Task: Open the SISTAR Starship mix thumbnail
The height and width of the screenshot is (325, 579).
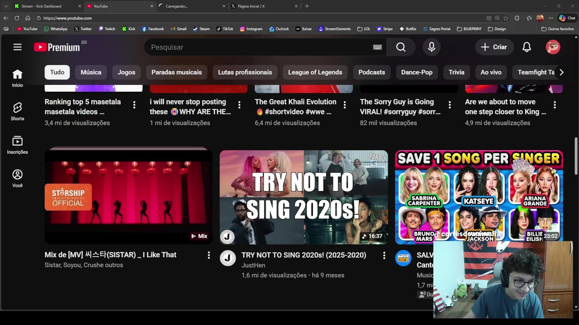Action: (128, 197)
